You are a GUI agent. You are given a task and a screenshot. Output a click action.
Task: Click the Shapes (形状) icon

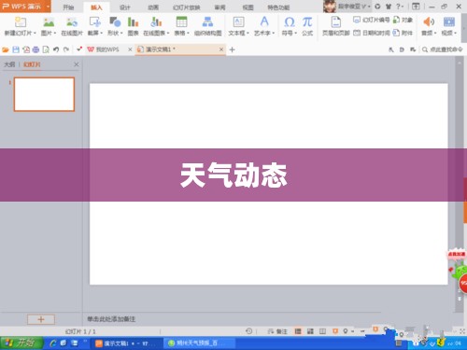tap(115, 21)
